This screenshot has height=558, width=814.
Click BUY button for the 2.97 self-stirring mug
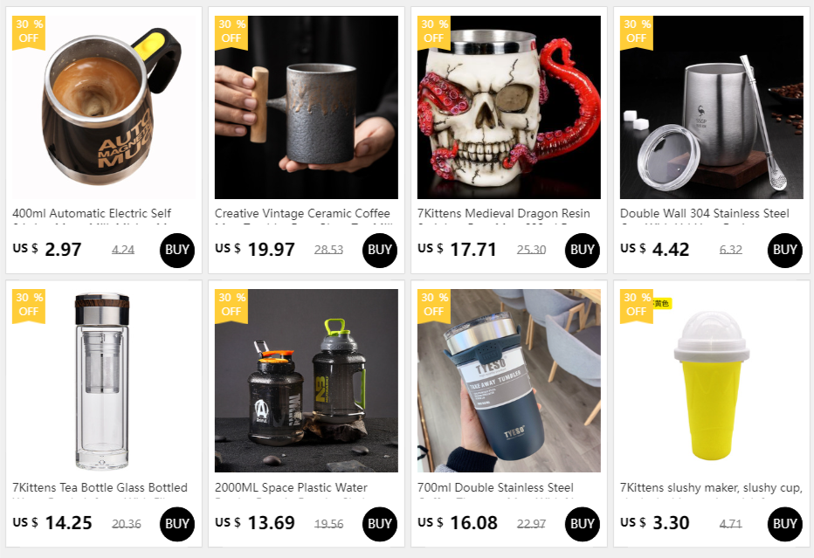point(177,251)
